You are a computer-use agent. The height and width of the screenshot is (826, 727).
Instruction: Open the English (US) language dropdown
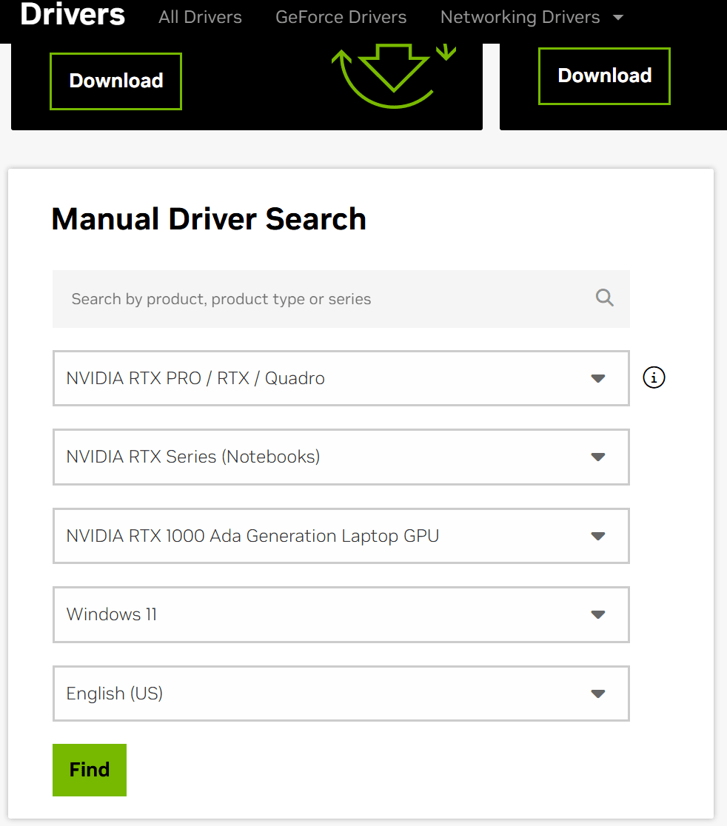pos(341,694)
